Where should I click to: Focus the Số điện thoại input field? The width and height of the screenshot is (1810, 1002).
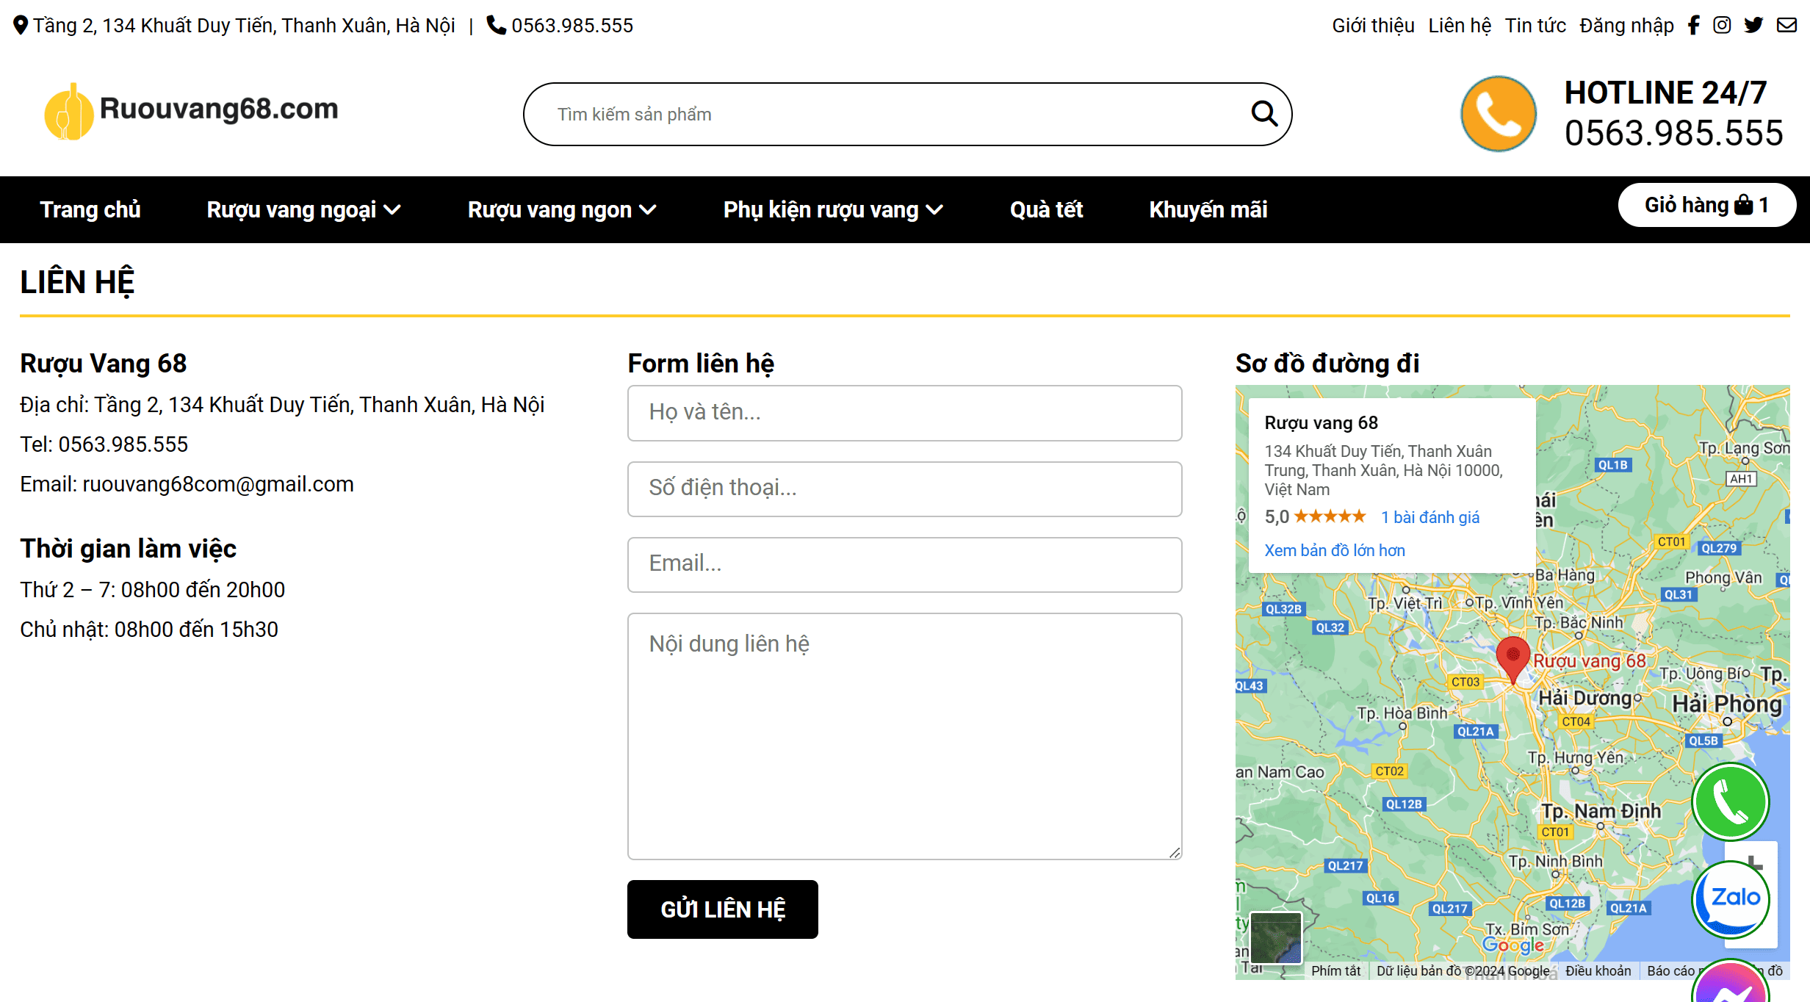(x=904, y=489)
